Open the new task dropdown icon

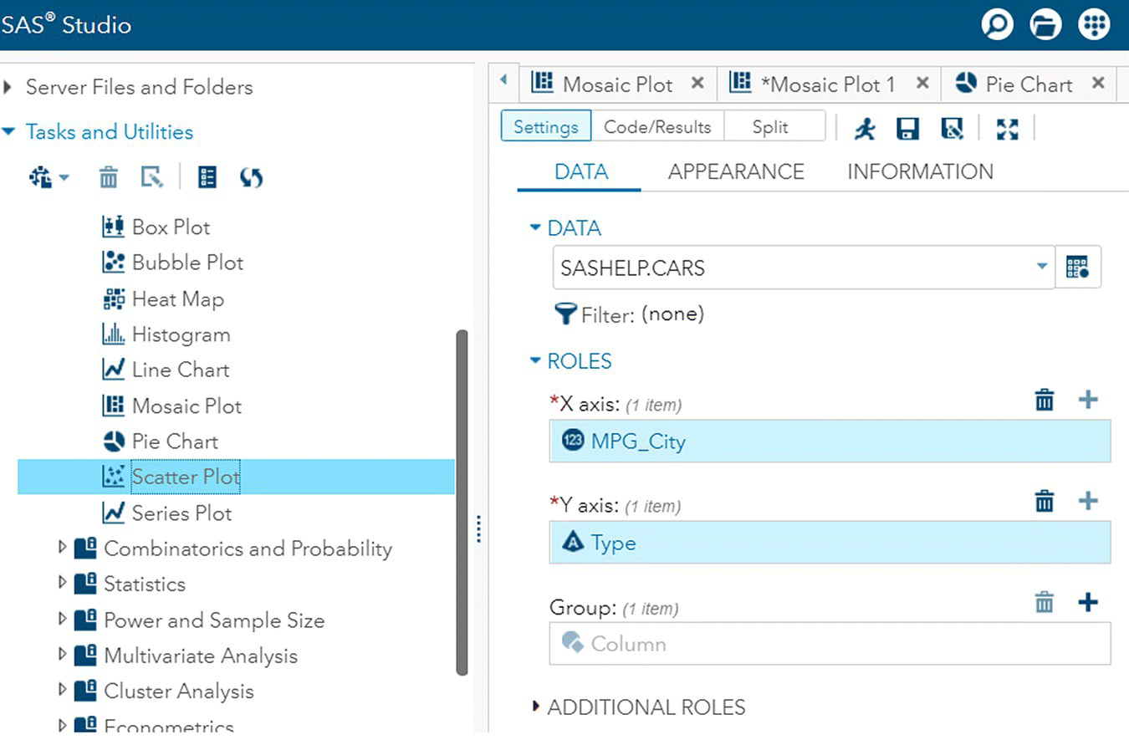pyautogui.click(x=49, y=177)
